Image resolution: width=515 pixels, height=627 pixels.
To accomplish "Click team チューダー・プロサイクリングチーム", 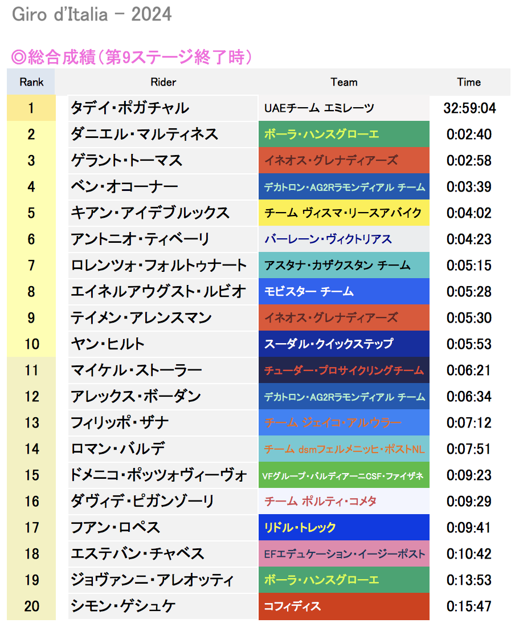I will click(344, 370).
